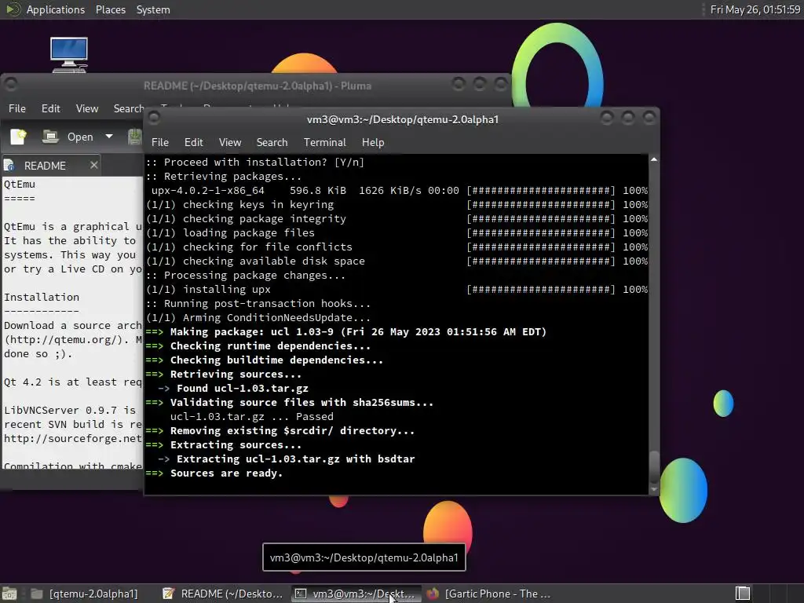Click the Save icon in Pluma toolbar
This screenshot has width=804, height=603.
135,137
